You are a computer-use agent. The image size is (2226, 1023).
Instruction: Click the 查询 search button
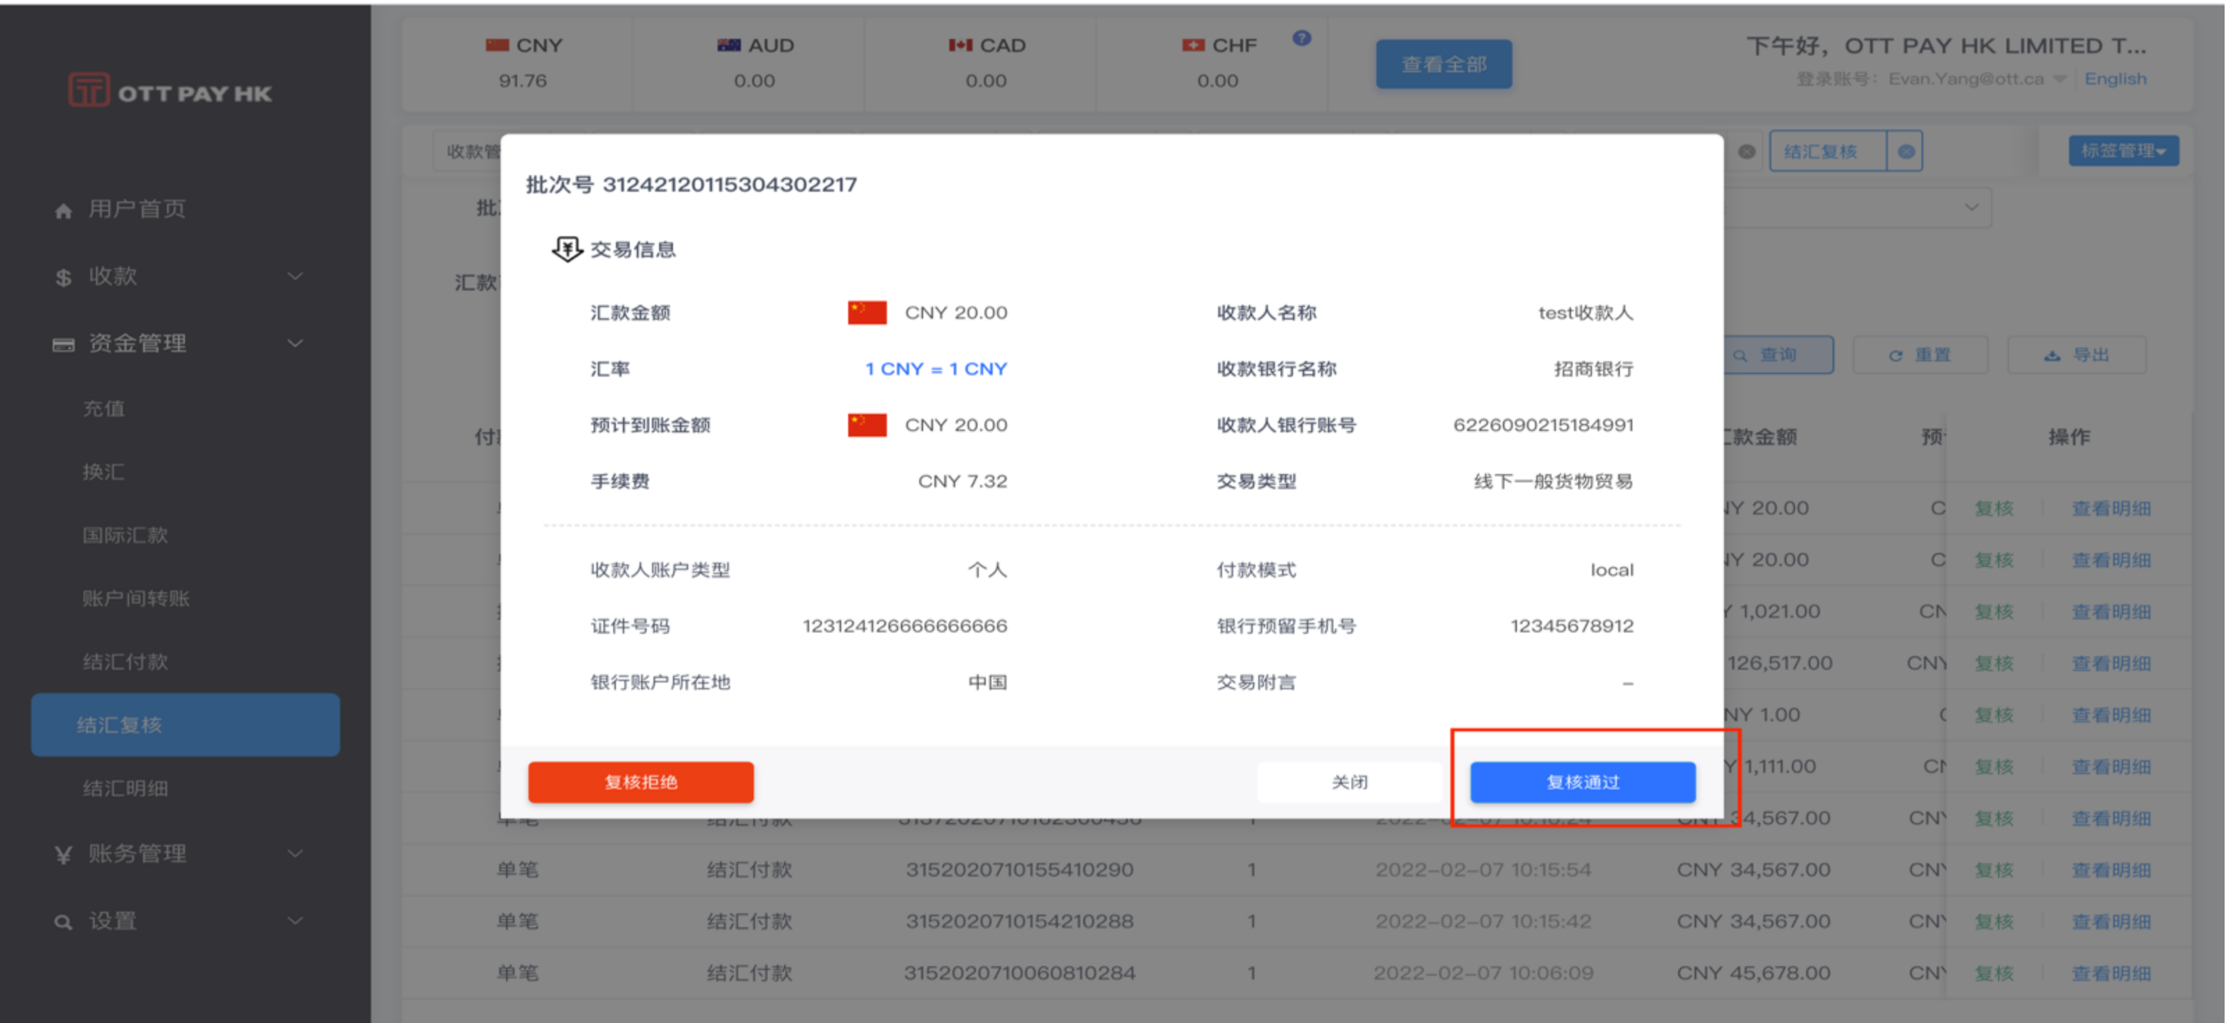(x=1779, y=355)
